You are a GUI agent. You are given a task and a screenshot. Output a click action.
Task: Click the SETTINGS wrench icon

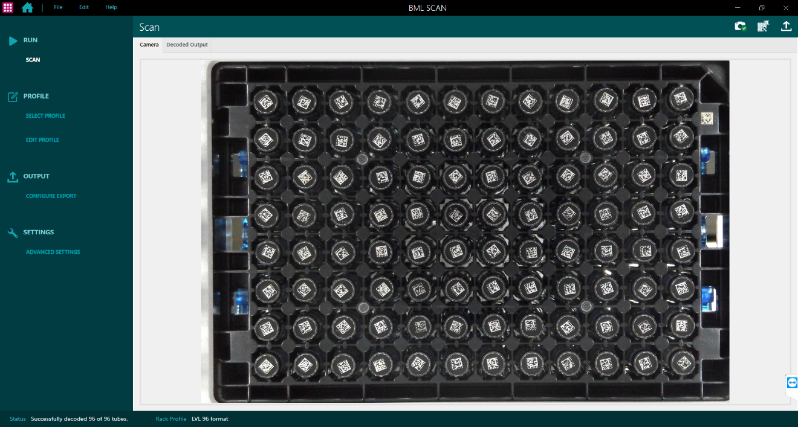(13, 233)
